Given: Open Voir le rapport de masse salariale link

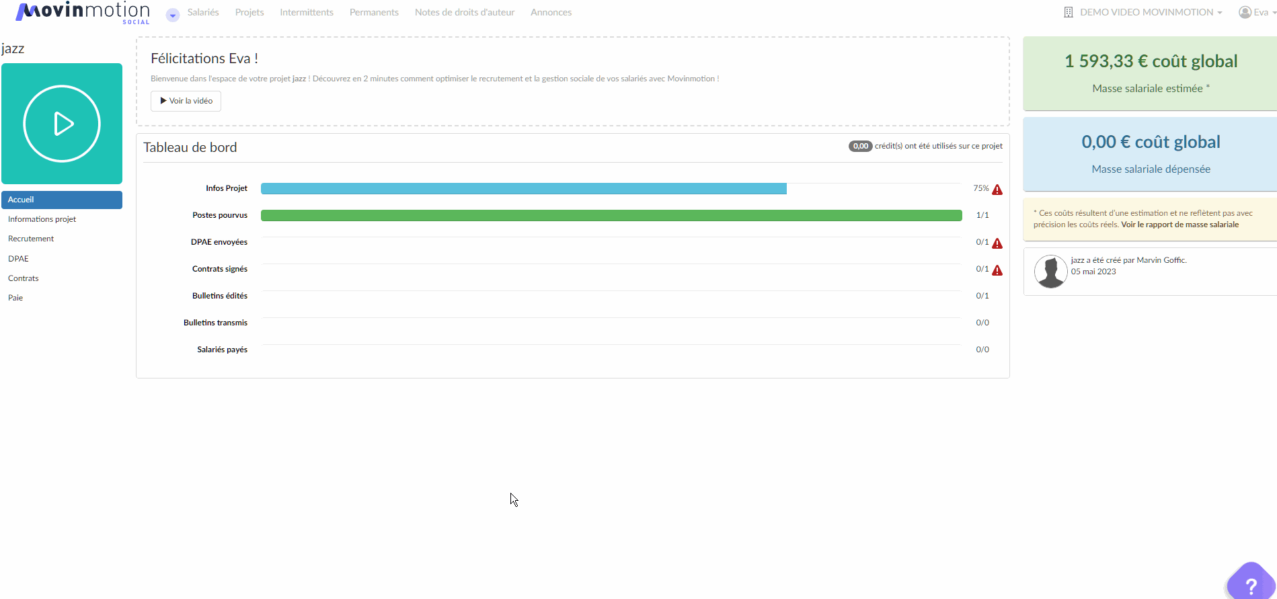Looking at the screenshot, I should [1179, 225].
